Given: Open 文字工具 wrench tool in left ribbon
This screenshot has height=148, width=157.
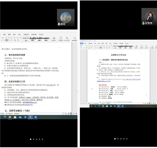Looking at the screenshot, I should tap(67, 39).
